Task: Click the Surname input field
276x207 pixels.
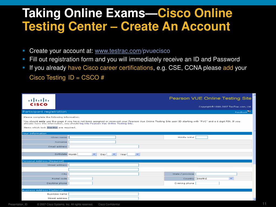Action: click(x=92, y=142)
